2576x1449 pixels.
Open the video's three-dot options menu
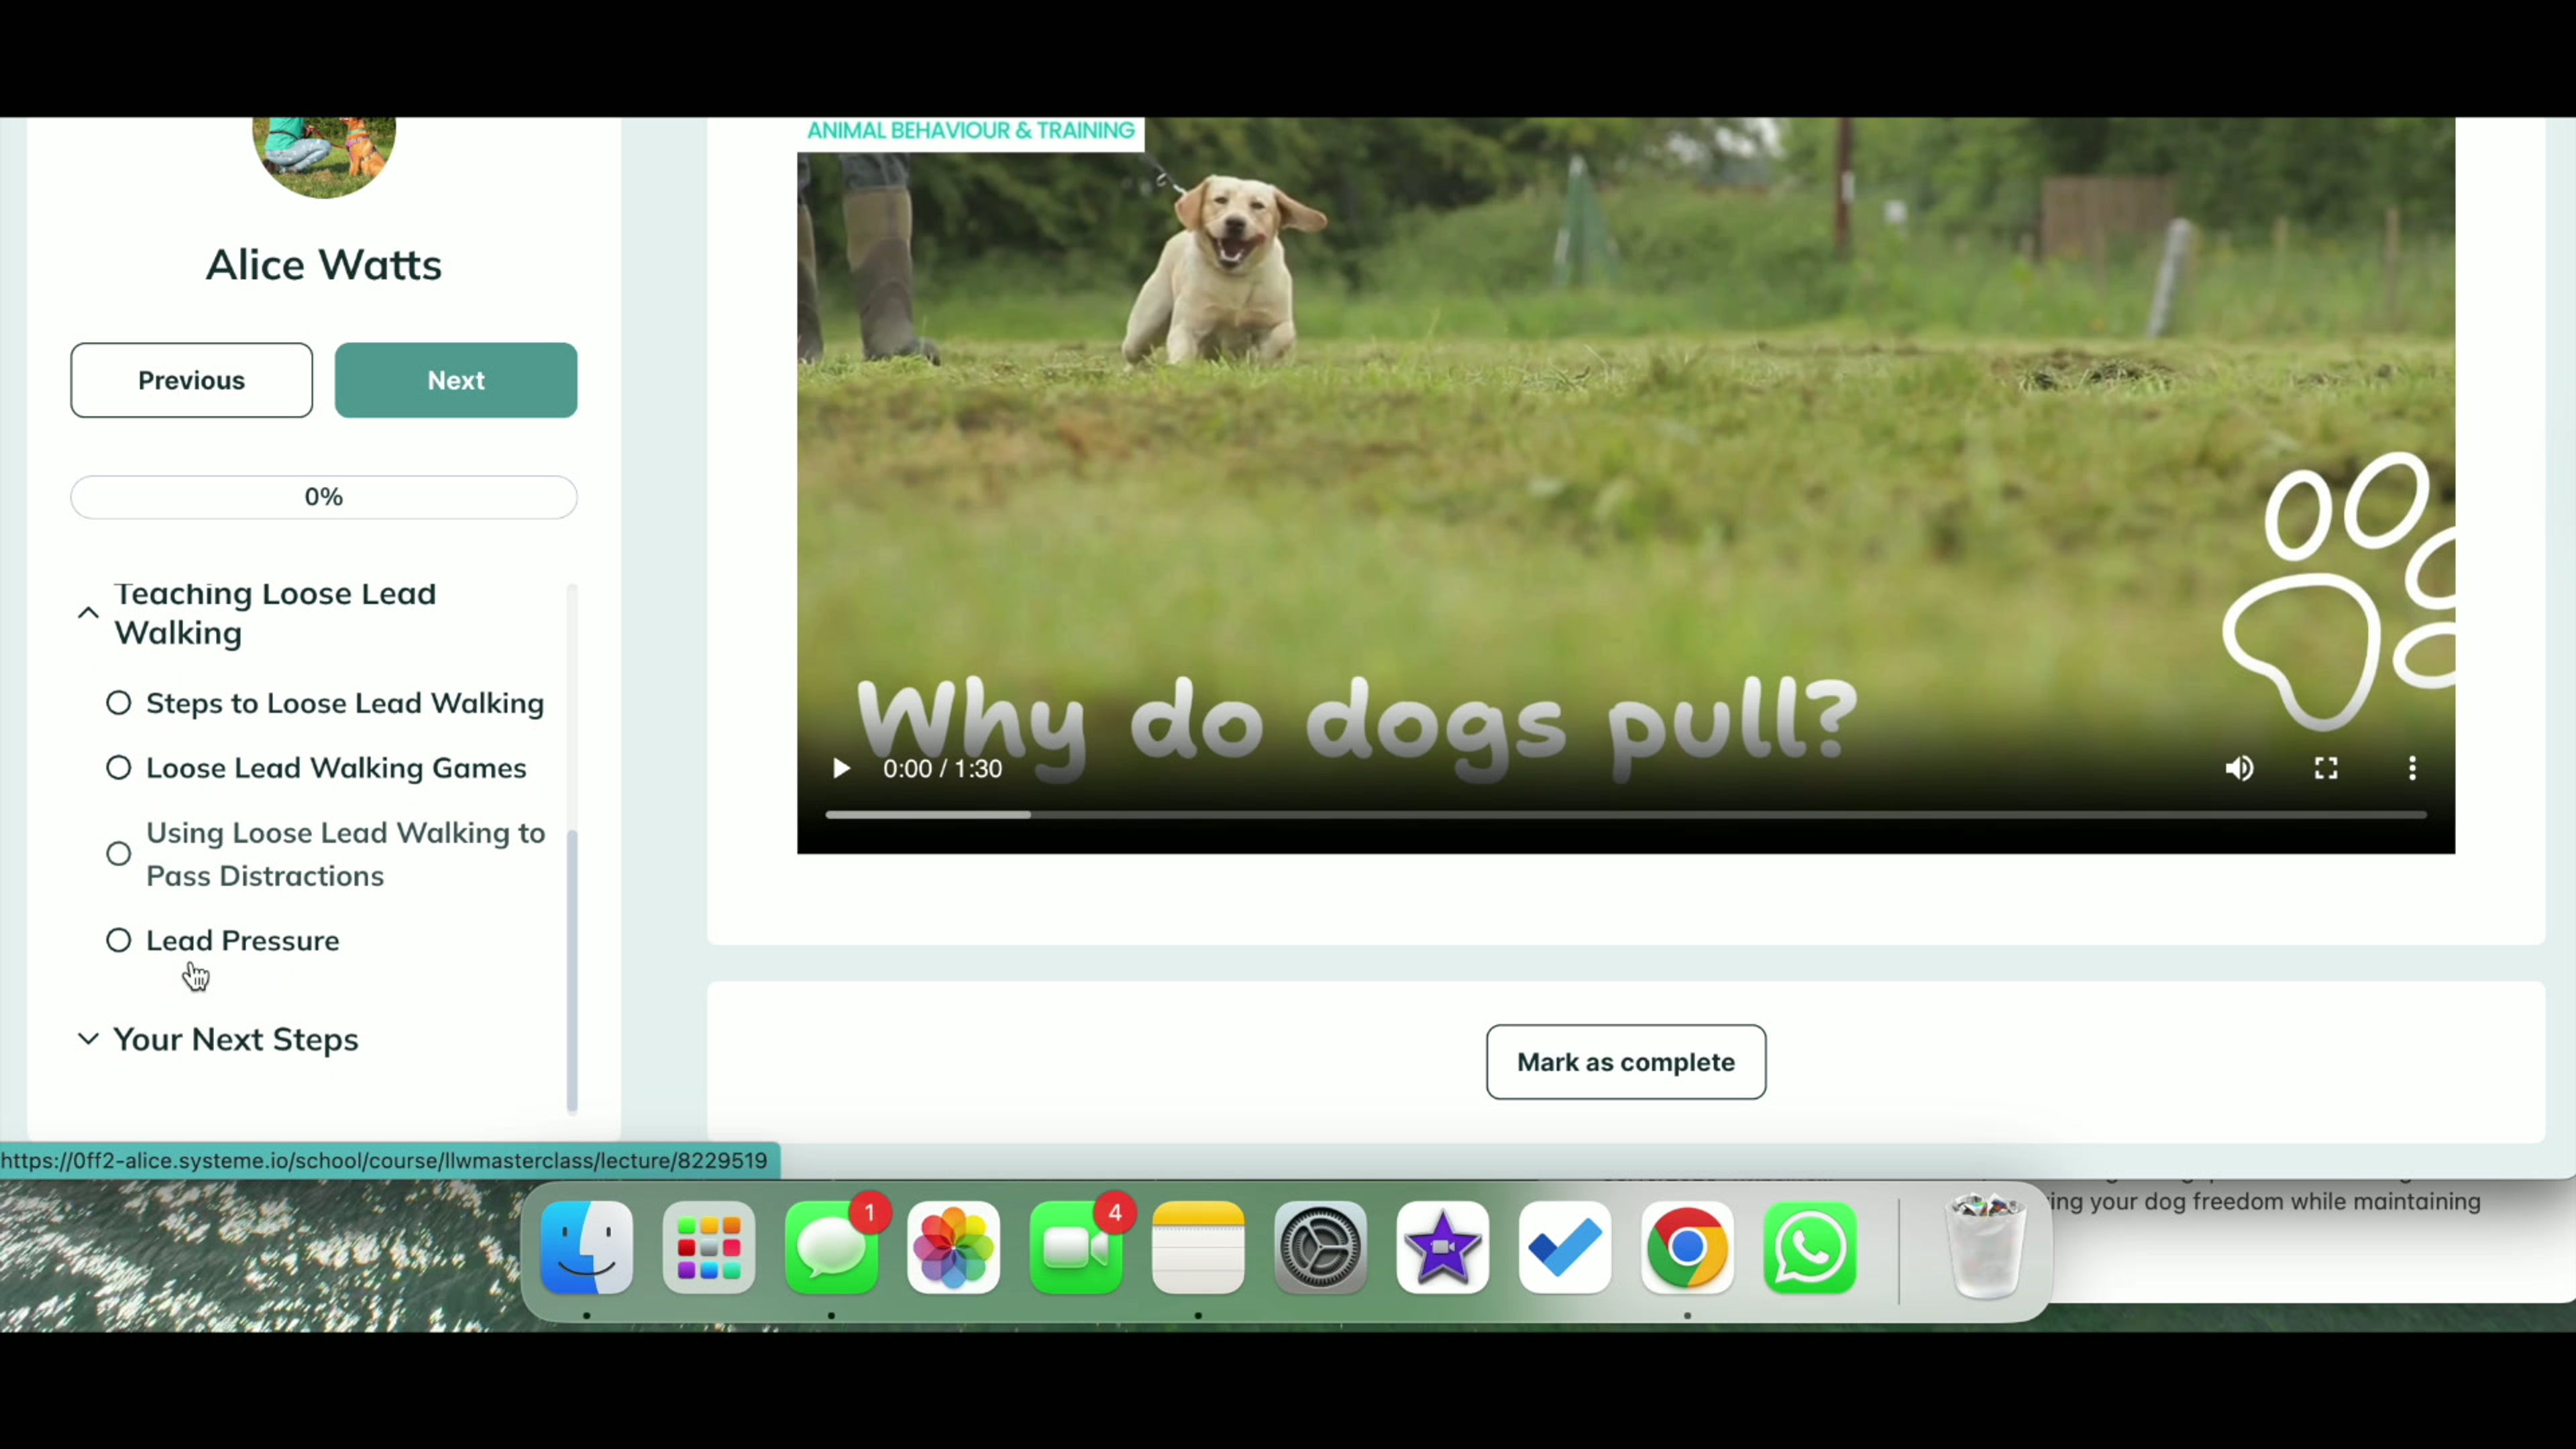2412,768
